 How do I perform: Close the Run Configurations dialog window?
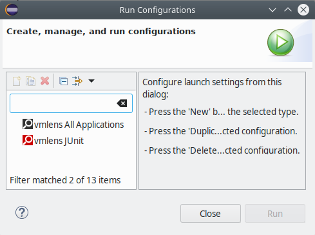click(x=303, y=10)
